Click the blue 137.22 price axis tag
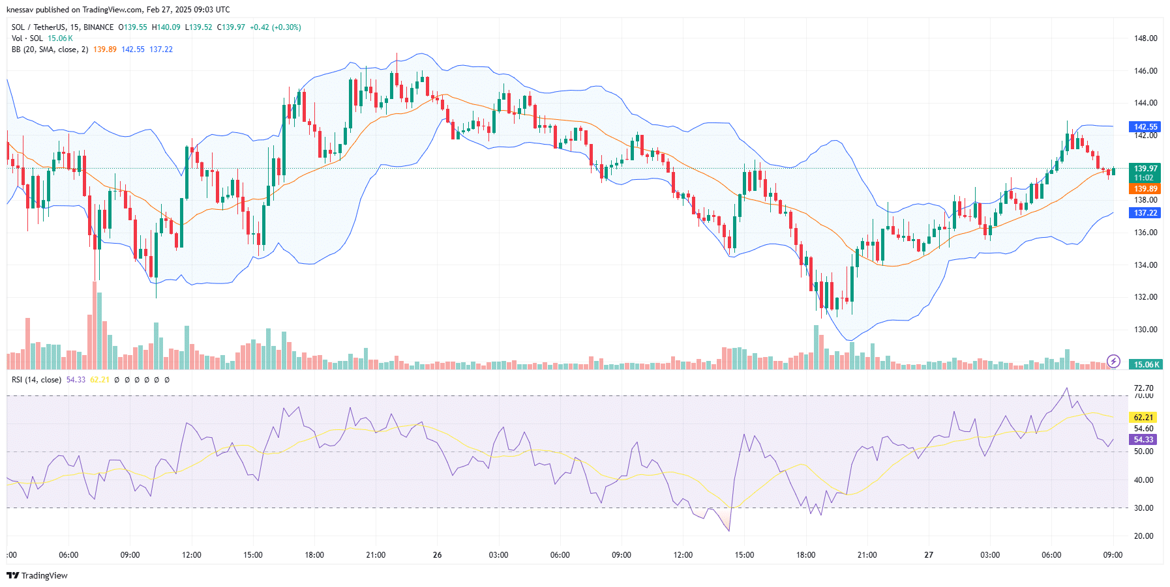The width and height of the screenshot is (1170, 587). pyautogui.click(x=1145, y=213)
